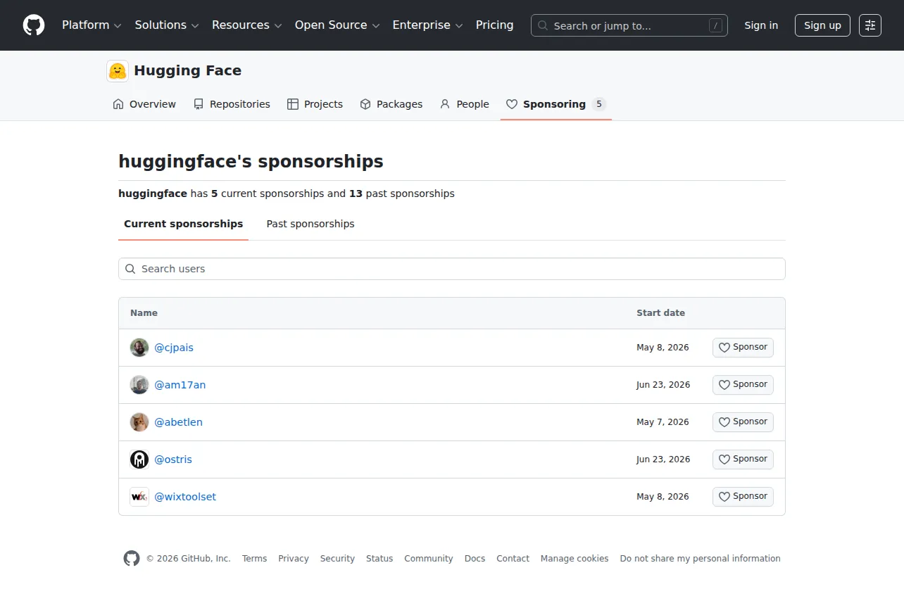Click the abetlen start date May 7, 2026
This screenshot has height=596, width=904.
pyautogui.click(x=663, y=422)
